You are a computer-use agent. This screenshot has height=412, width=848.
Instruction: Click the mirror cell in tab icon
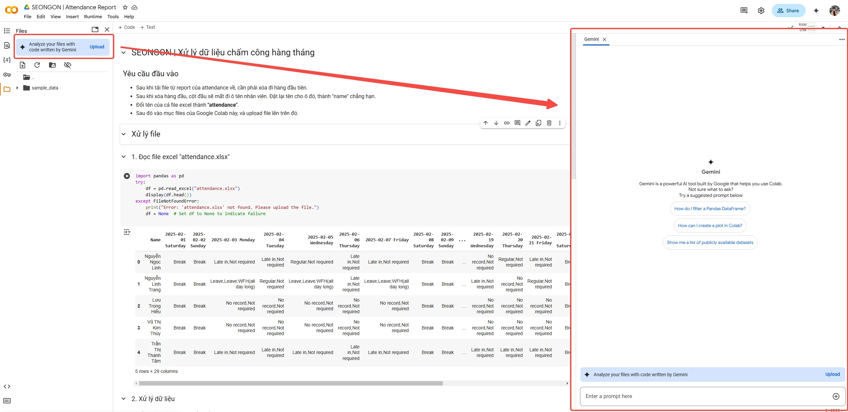click(539, 123)
